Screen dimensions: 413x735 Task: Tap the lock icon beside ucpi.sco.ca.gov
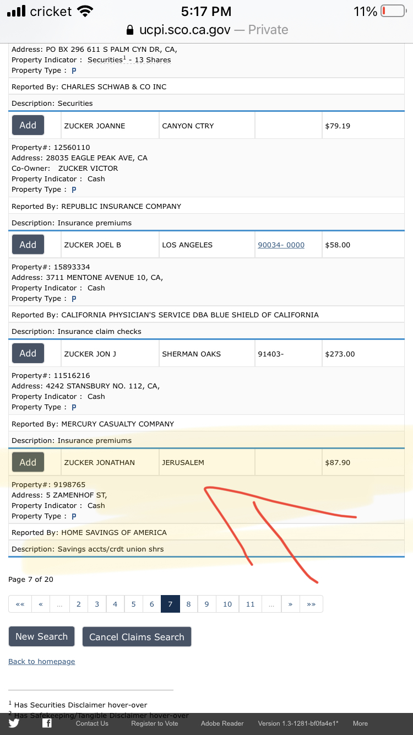tap(130, 30)
